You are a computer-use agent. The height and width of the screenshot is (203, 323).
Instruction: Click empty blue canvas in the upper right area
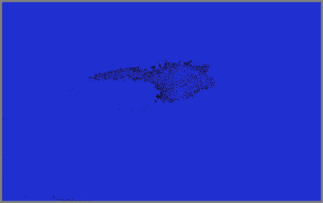point(268,31)
